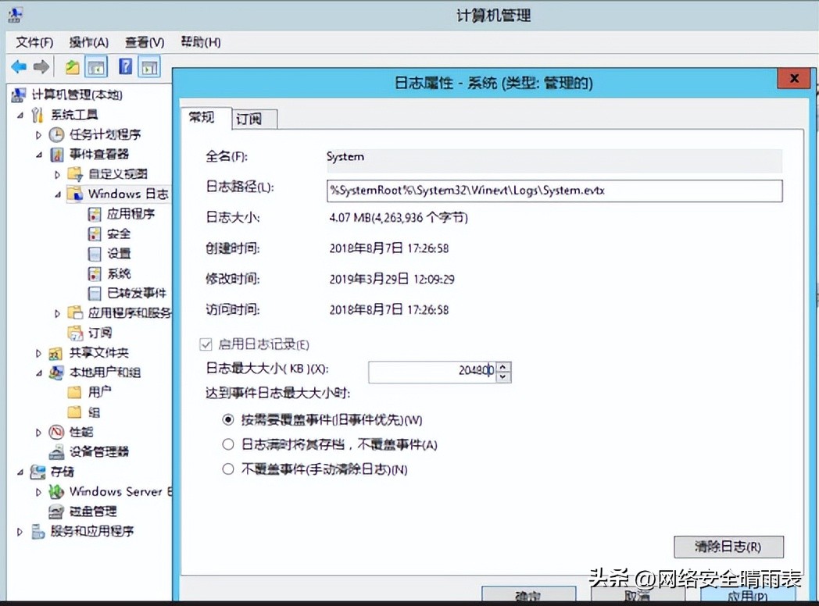Screen dimensions: 819x606
Task: Open the 查看(V) menu
Action: 144,42
